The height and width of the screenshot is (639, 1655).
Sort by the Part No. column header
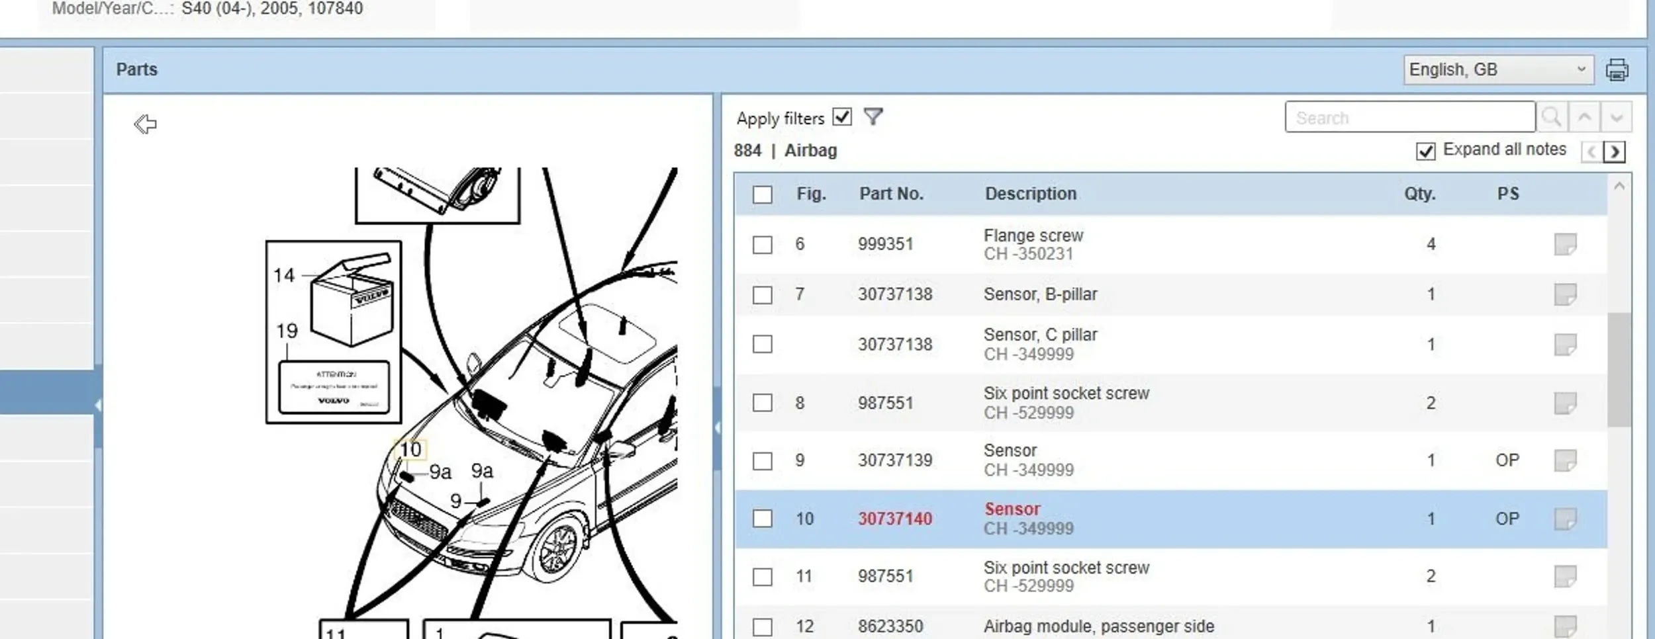891,194
